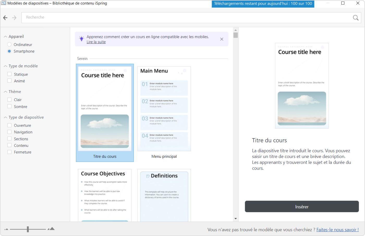Image resolution: width=365 pixels, height=236 pixels.
Task: Open the Faites-le nous savoir link
Action: pos(337,230)
